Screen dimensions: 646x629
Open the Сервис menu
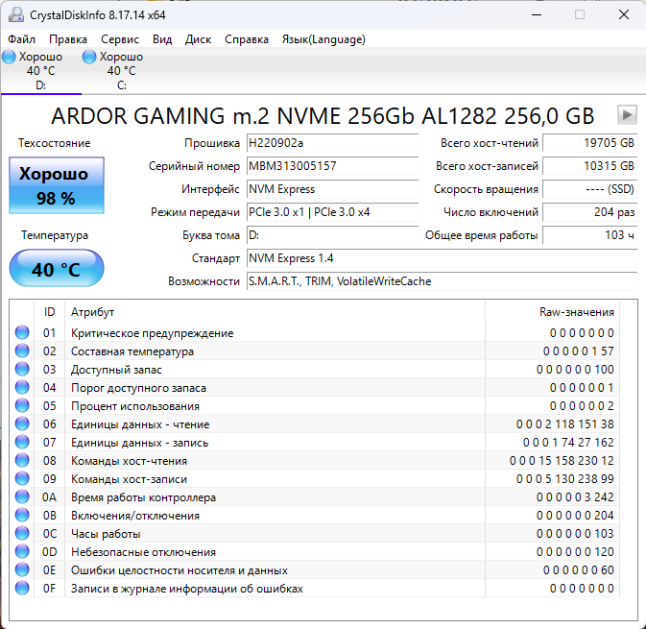119,39
